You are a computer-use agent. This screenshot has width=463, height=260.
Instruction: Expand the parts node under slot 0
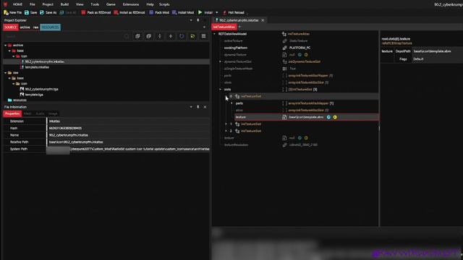click(x=231, y=103)
